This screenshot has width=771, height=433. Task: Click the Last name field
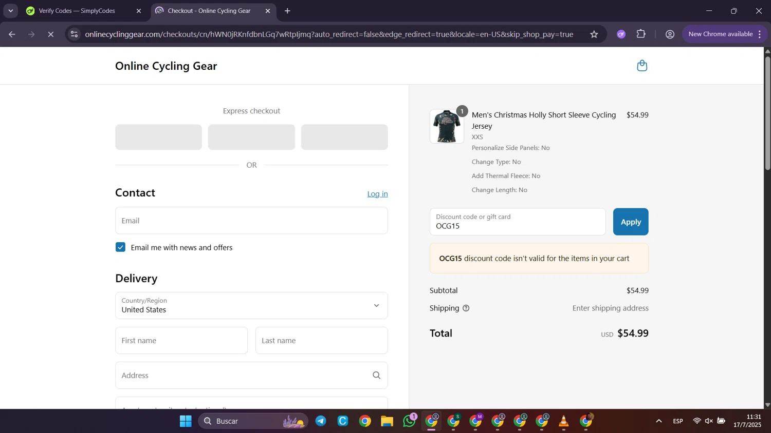pyautogui.click(x=322, y=341)
